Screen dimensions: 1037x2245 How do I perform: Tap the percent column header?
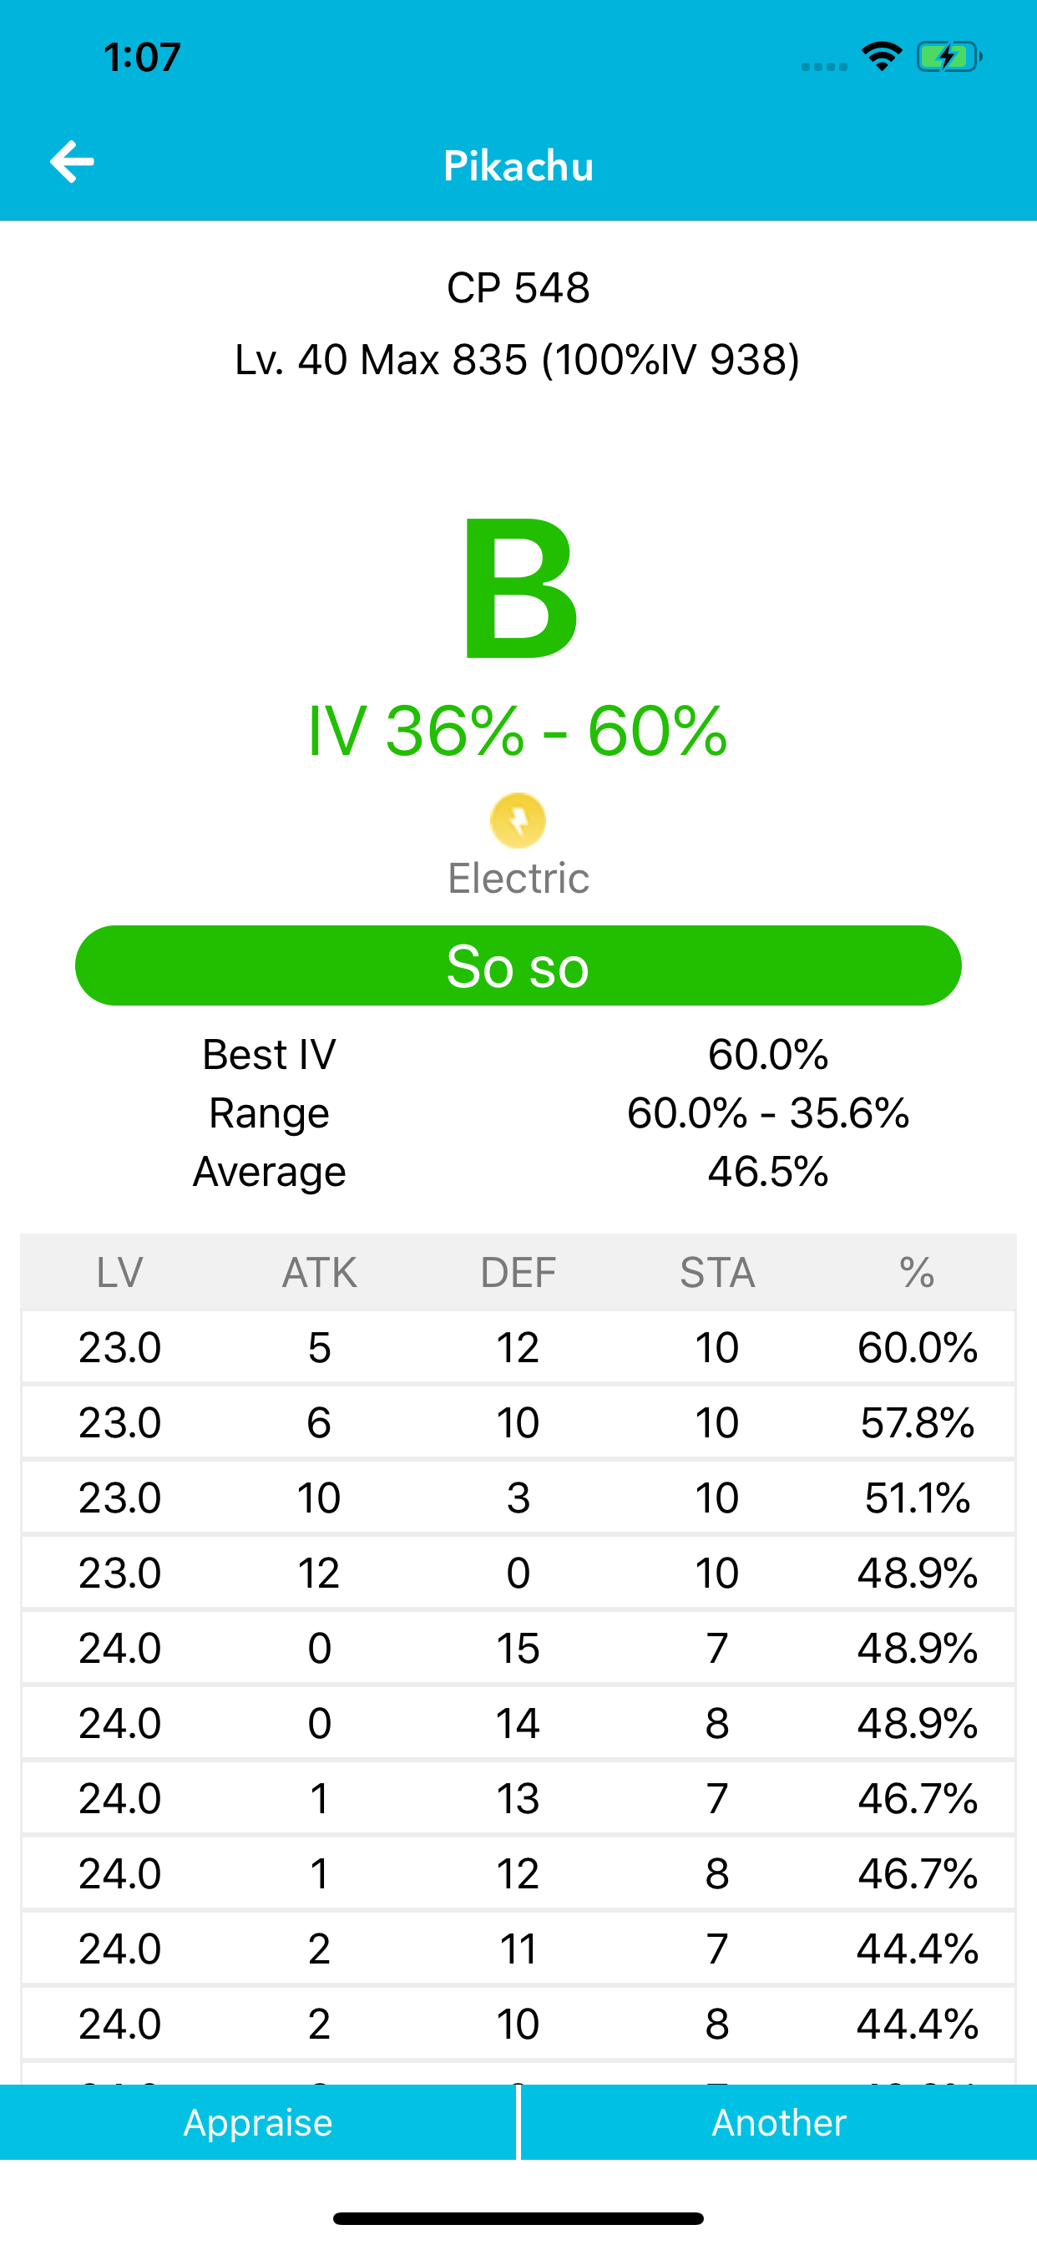point(917,1272)
